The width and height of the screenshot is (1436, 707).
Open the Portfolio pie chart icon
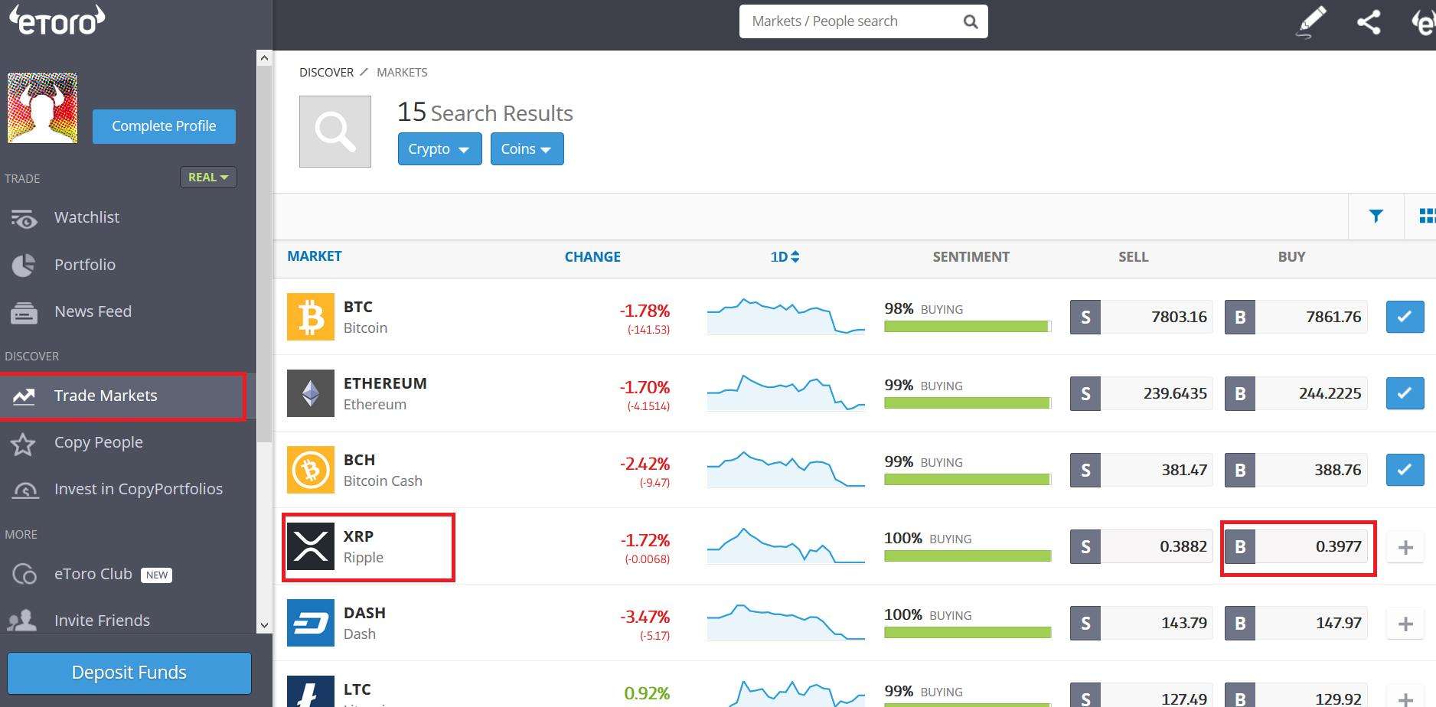[x=24, y=265]
